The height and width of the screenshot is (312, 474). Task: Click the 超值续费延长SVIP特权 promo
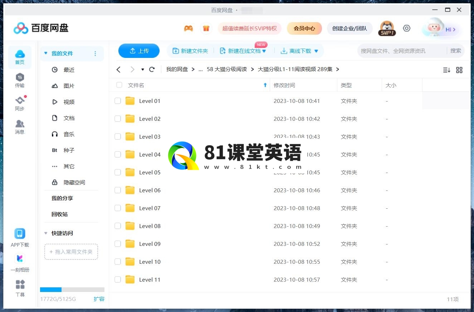point(250,28)
